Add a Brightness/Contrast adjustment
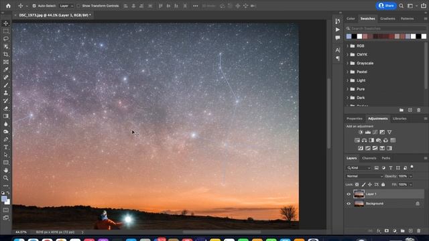Screen dimensions: 429x241 [361, 133]
